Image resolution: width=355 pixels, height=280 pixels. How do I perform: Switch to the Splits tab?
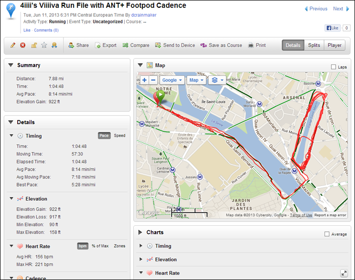[x=314, y=45]
